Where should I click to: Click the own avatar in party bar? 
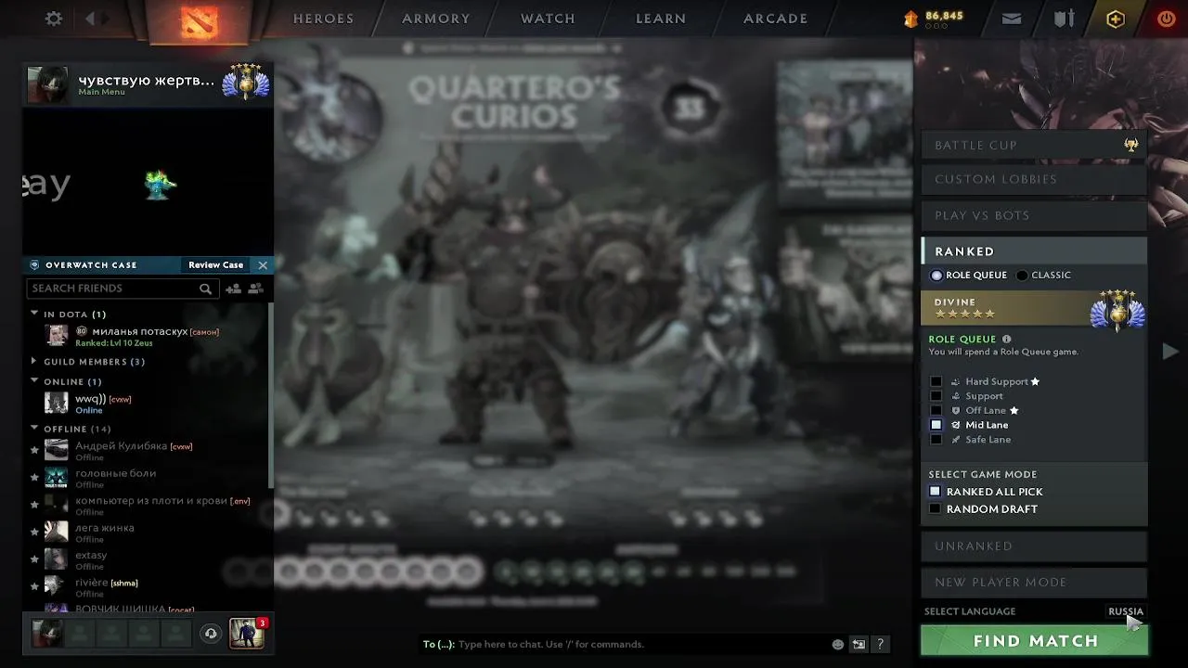point(47,634)
